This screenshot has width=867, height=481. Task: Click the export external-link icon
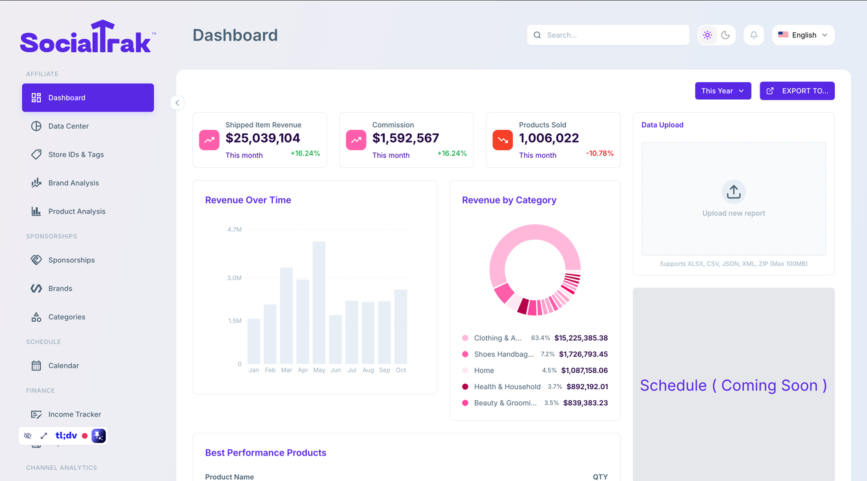tap(770, 91)
